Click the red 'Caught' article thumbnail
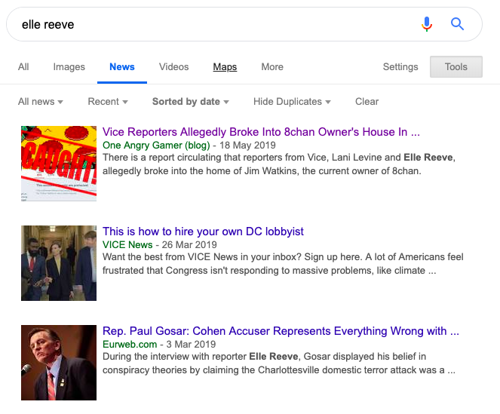The image size is (500, 414). (59, 164)
